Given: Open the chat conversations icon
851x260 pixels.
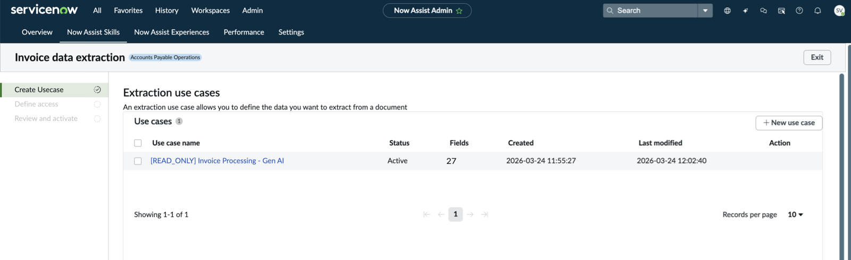Looking at the screenshot, I should click(763, 11).
